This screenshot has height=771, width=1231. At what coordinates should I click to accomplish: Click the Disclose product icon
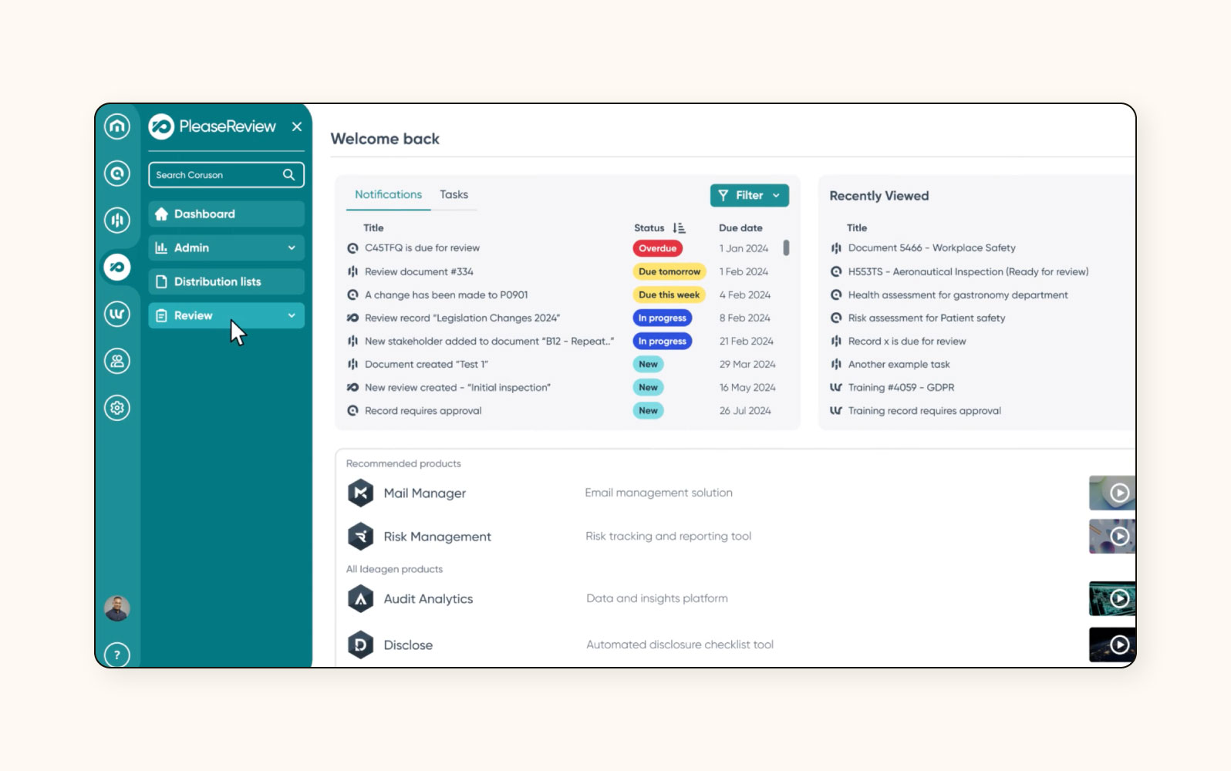tap(360, 645)
